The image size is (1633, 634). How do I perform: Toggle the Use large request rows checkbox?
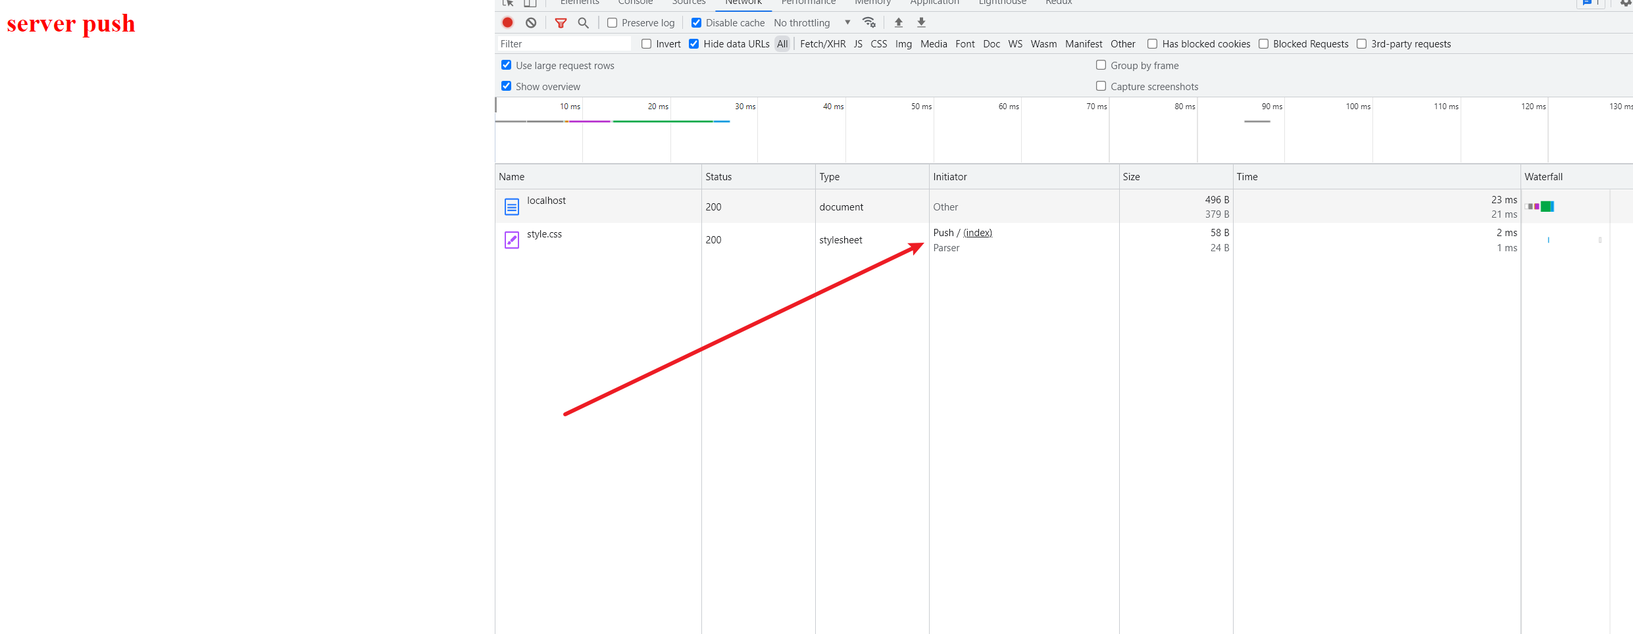[506, 65]
